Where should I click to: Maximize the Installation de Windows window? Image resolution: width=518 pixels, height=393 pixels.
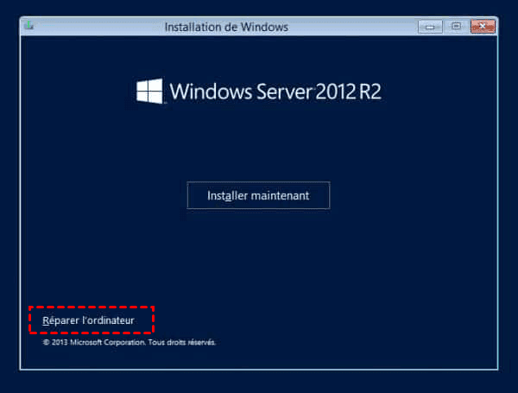point(457,27)
